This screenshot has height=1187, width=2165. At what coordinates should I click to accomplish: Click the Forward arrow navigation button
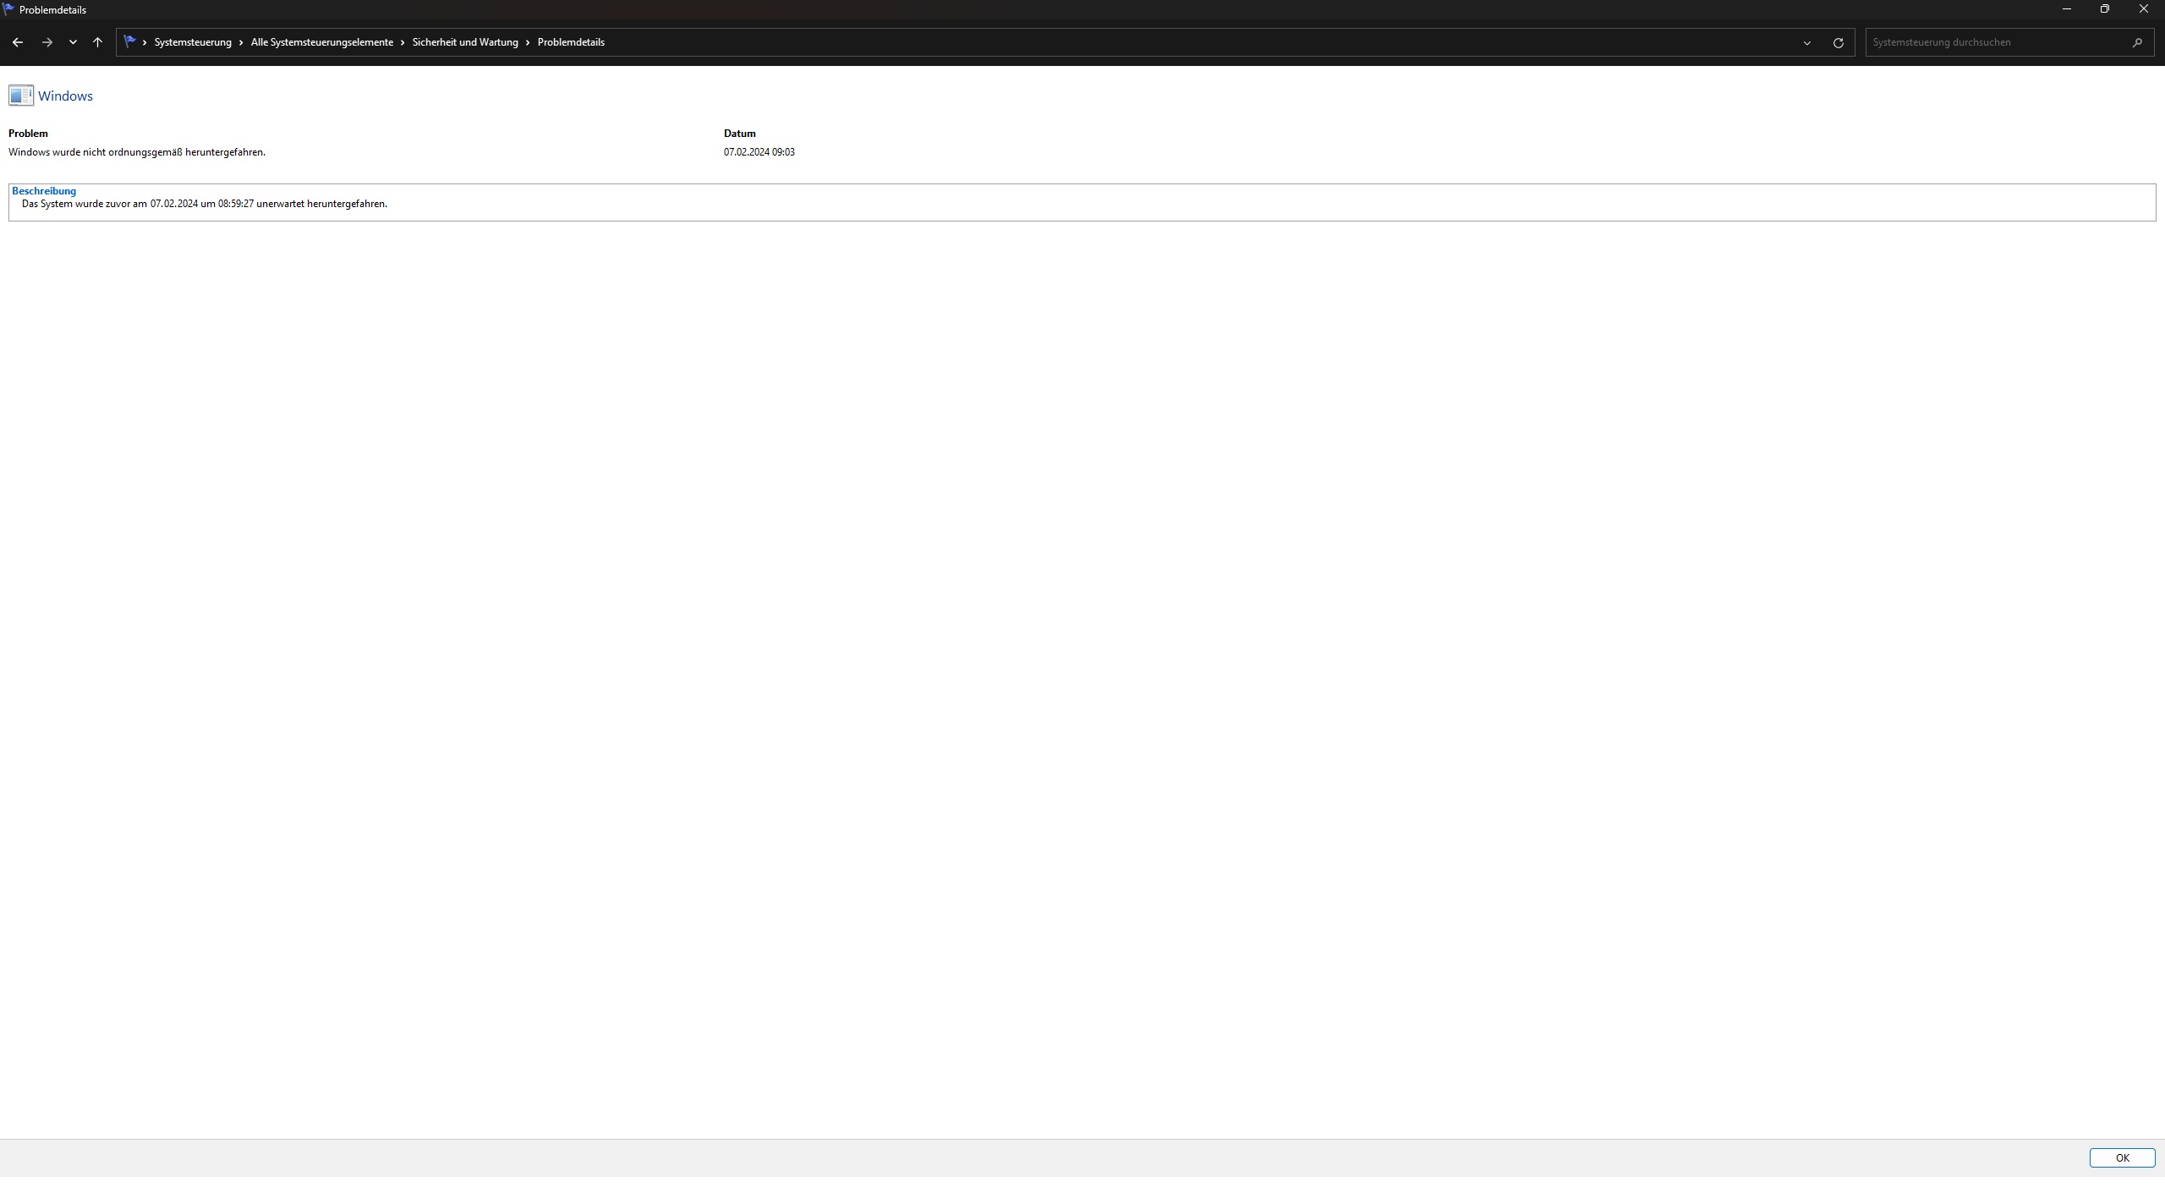coord(47,42)
